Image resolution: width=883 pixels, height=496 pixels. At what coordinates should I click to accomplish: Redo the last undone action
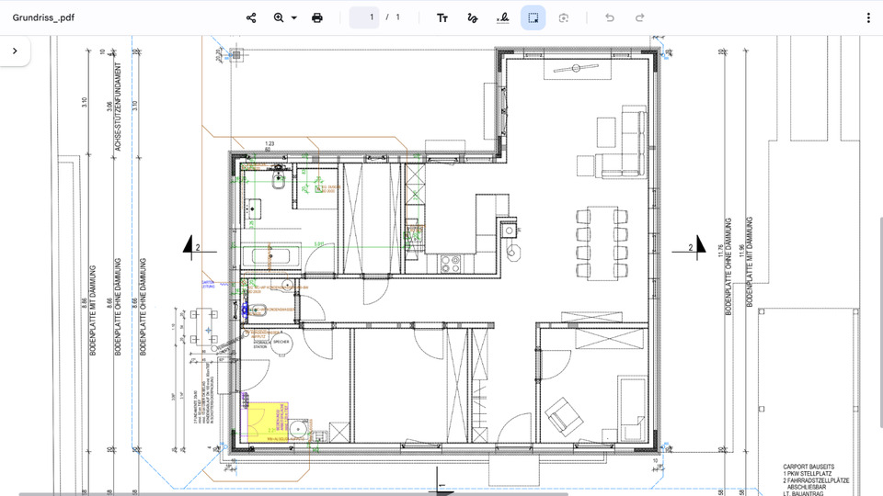pyautogui.click(x=639, y=17)
